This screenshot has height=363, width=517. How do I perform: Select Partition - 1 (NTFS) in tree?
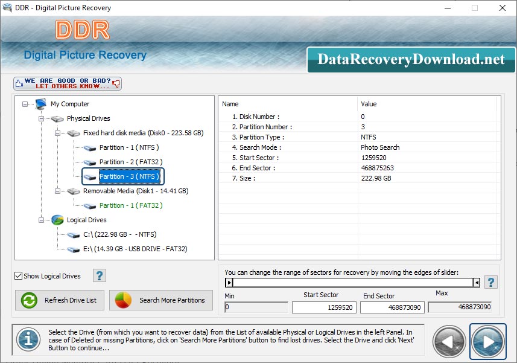129,147
